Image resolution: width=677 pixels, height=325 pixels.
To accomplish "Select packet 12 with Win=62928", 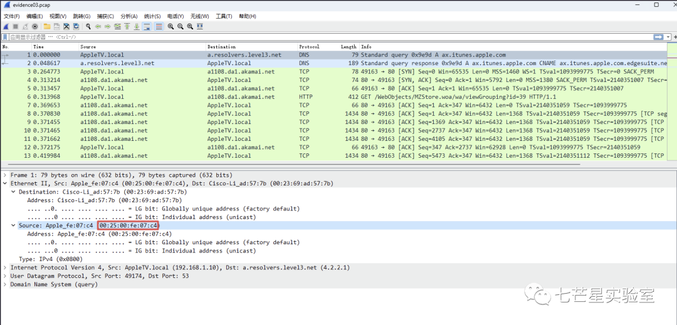I will tap(333, 147).
